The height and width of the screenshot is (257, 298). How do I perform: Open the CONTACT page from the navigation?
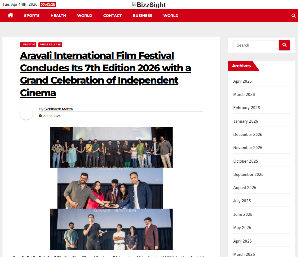tap(112, 16)
